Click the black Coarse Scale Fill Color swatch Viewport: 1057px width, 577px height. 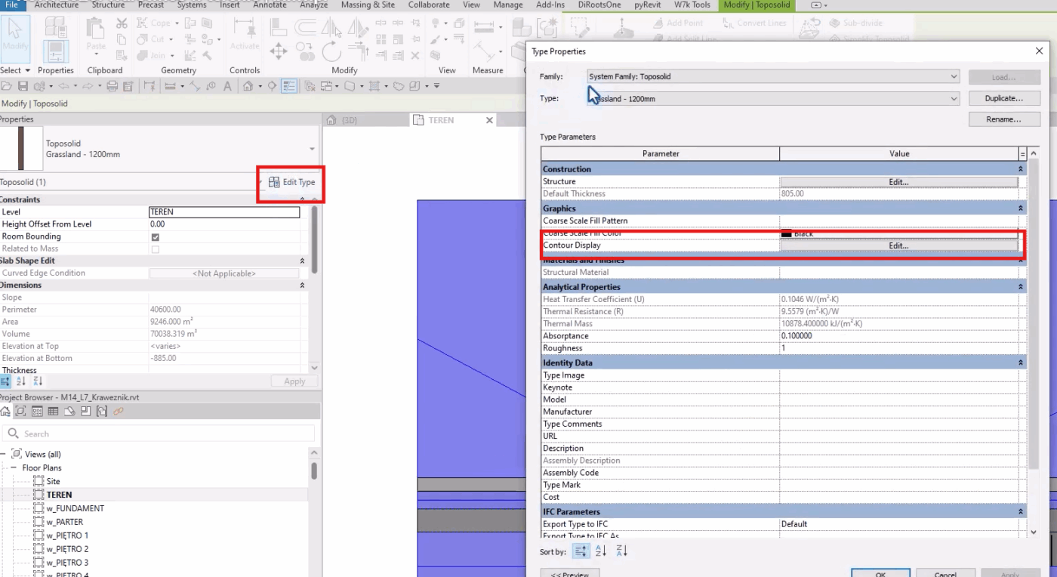(787, 234)
